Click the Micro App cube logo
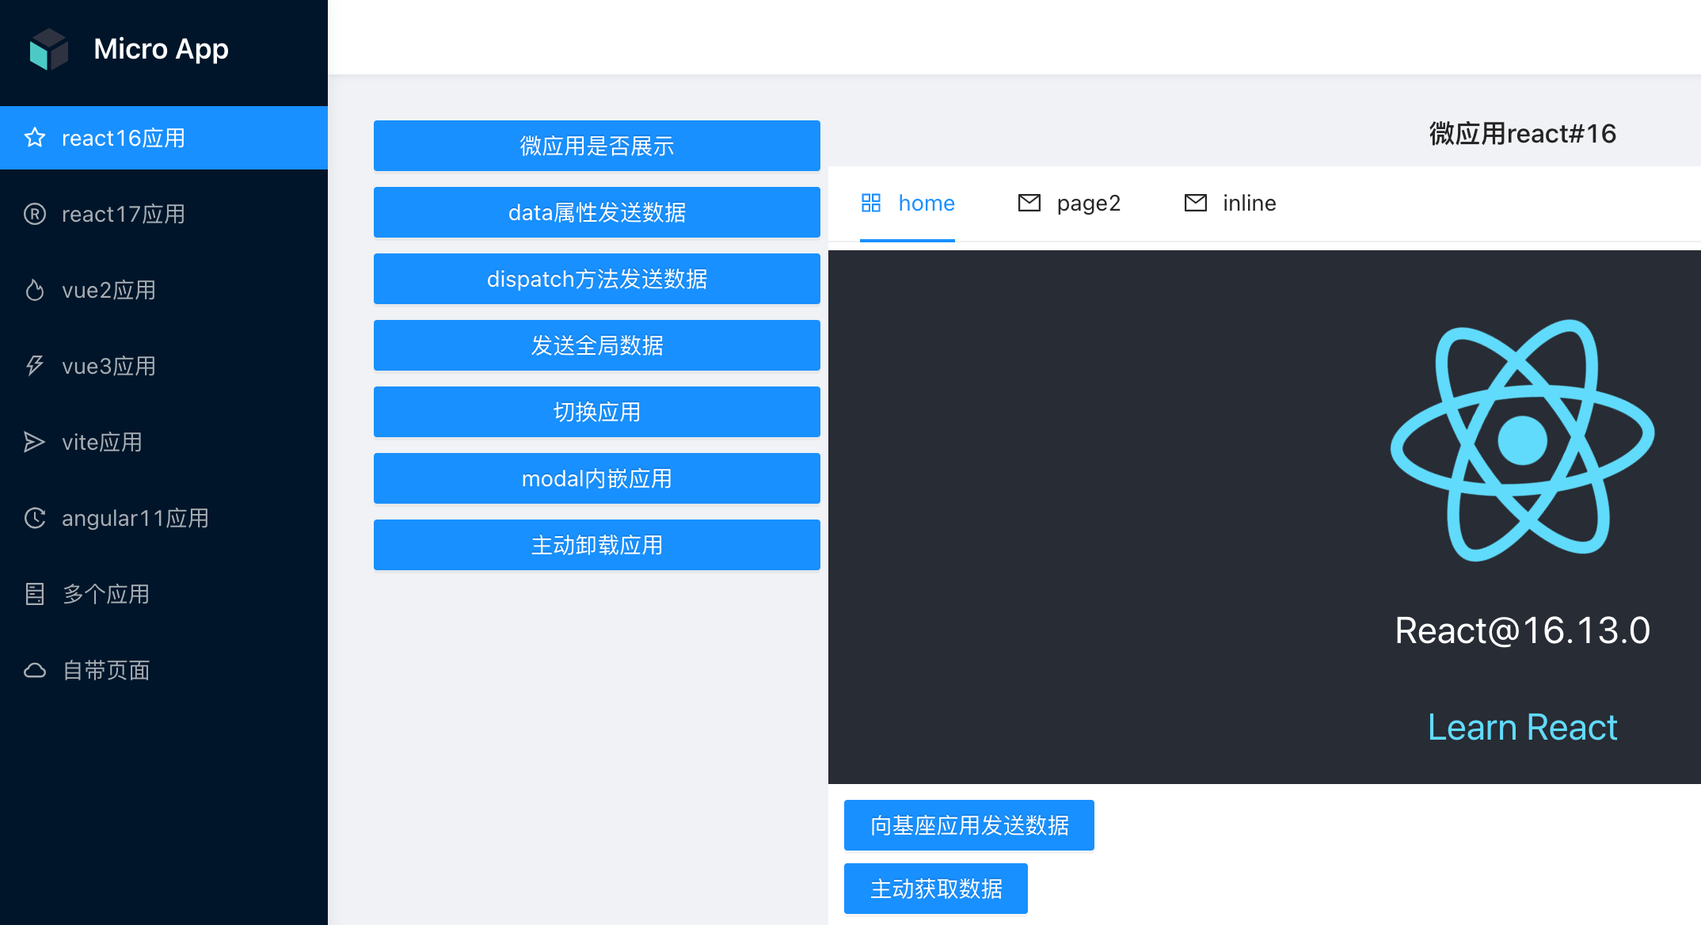The height and width of the screenshot is (925, 1701). [x=48, y=49]
